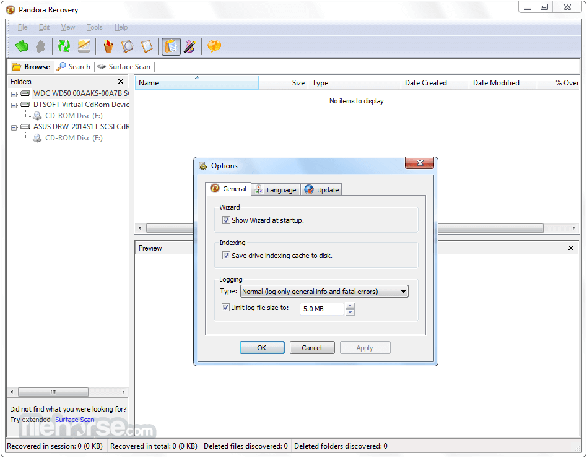Click the WDC WD50 hard drive icon

click(25, 93)
